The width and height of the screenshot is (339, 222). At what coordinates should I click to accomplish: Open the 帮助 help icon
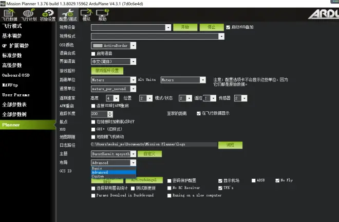click(x=103, y=15)
